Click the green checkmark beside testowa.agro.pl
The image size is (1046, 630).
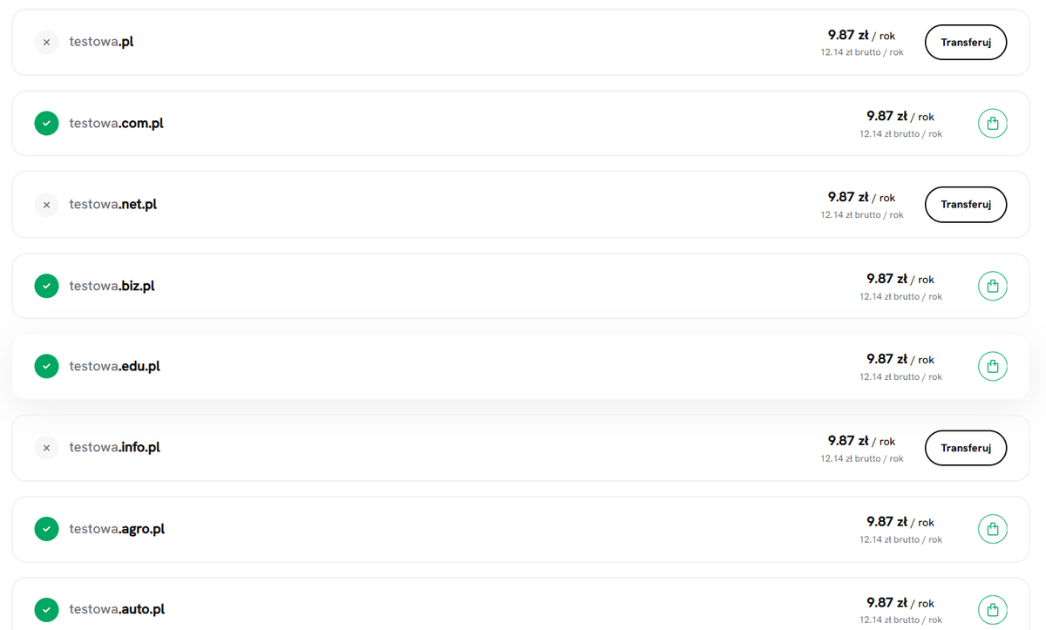tap(46, 529)
